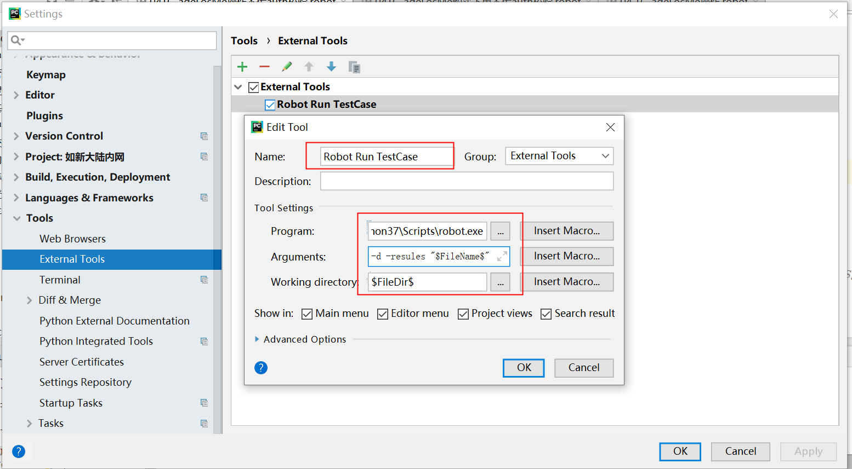Expand the Version Control node
This screenshot has height=469, width=852.
click(x=16, y=136)
